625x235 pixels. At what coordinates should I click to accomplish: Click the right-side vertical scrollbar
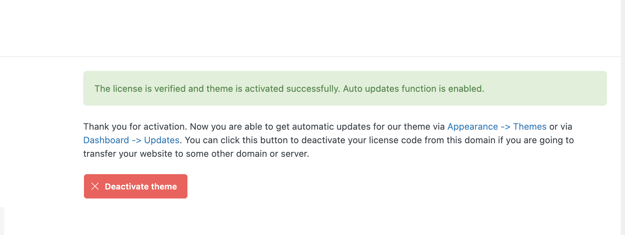coord(623,117)
